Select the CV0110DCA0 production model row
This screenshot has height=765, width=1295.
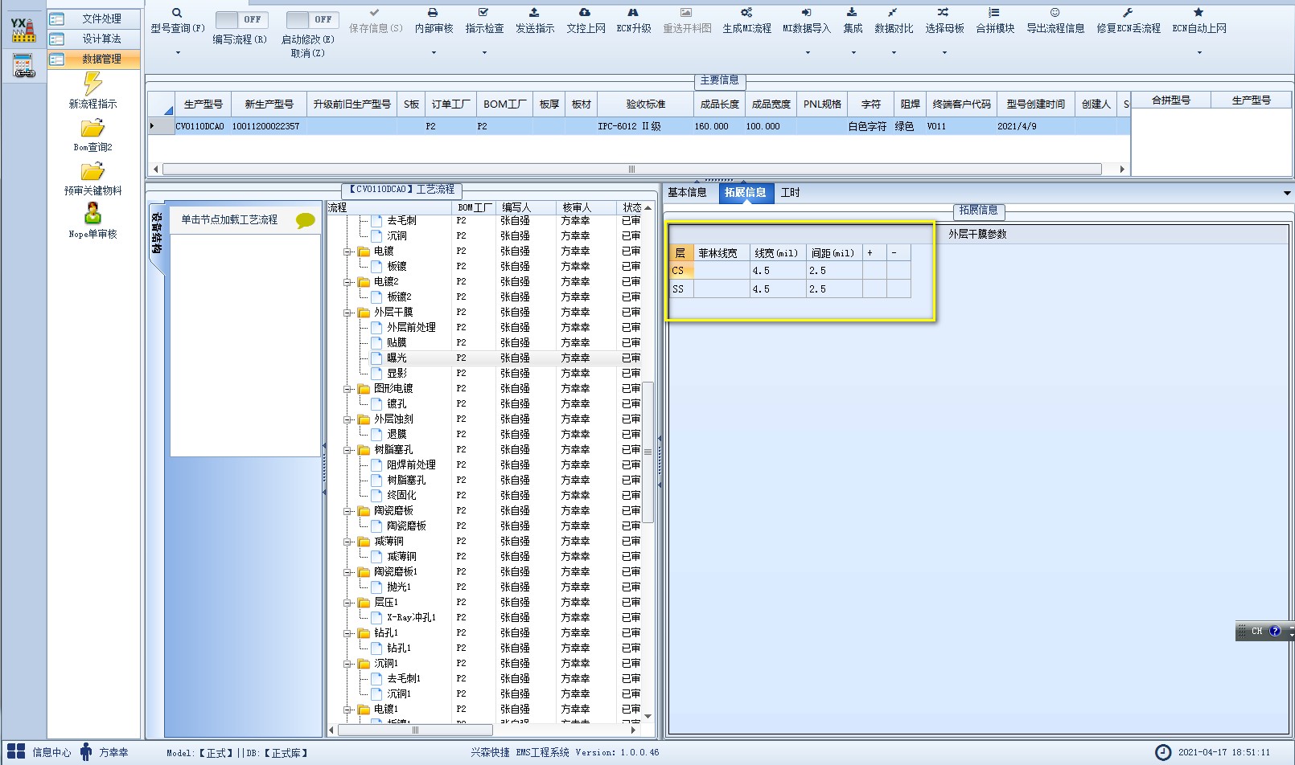(639, 126)
